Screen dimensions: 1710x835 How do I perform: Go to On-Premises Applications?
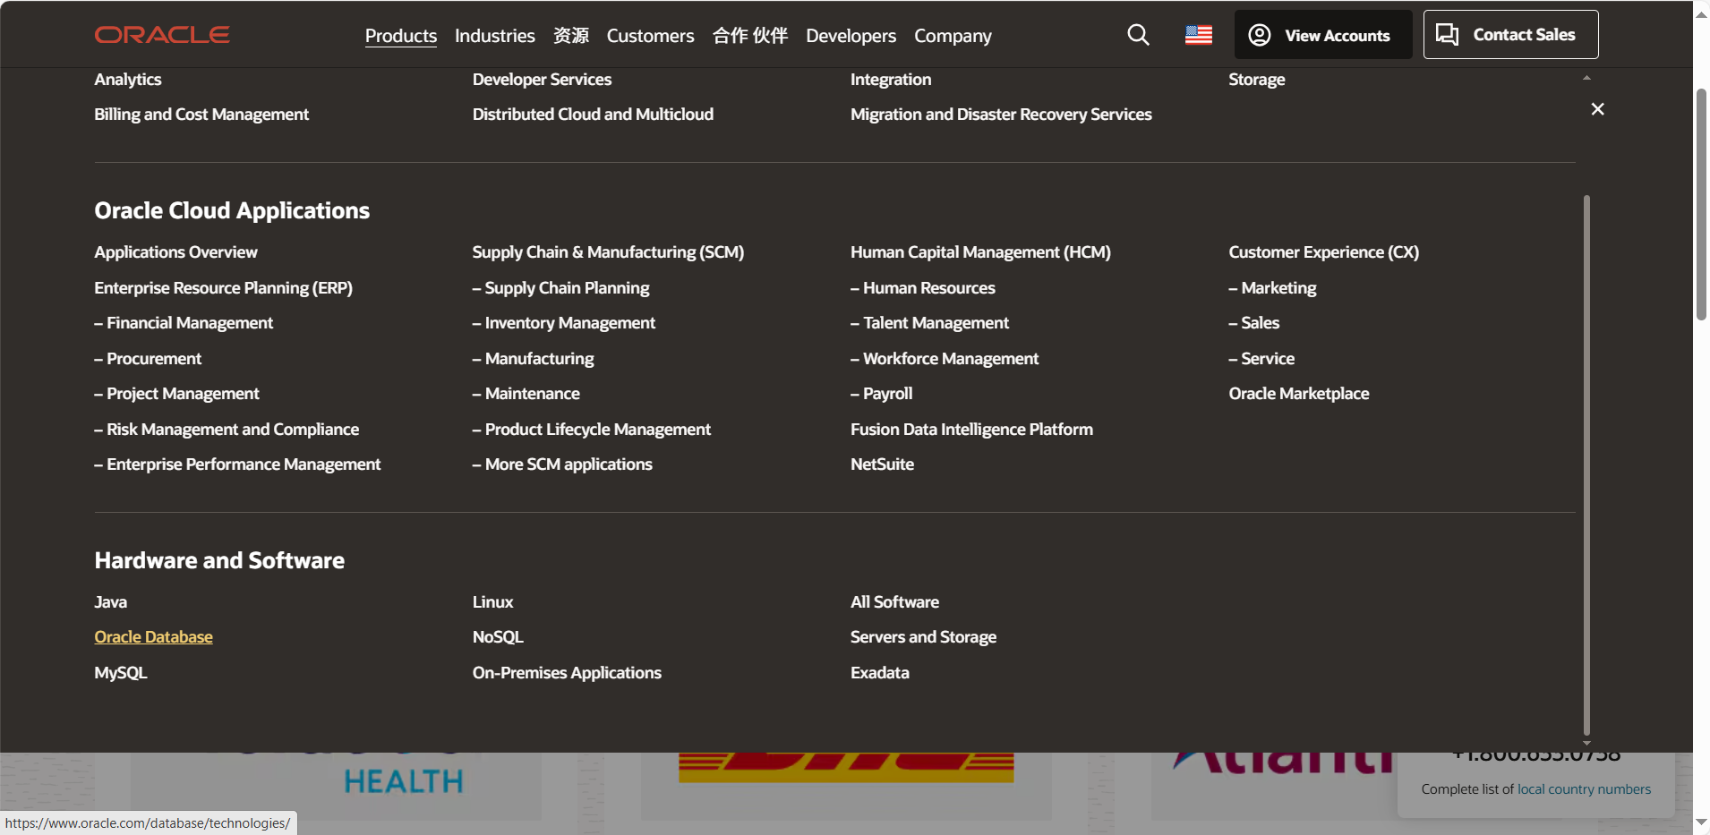tap(568, 673)
